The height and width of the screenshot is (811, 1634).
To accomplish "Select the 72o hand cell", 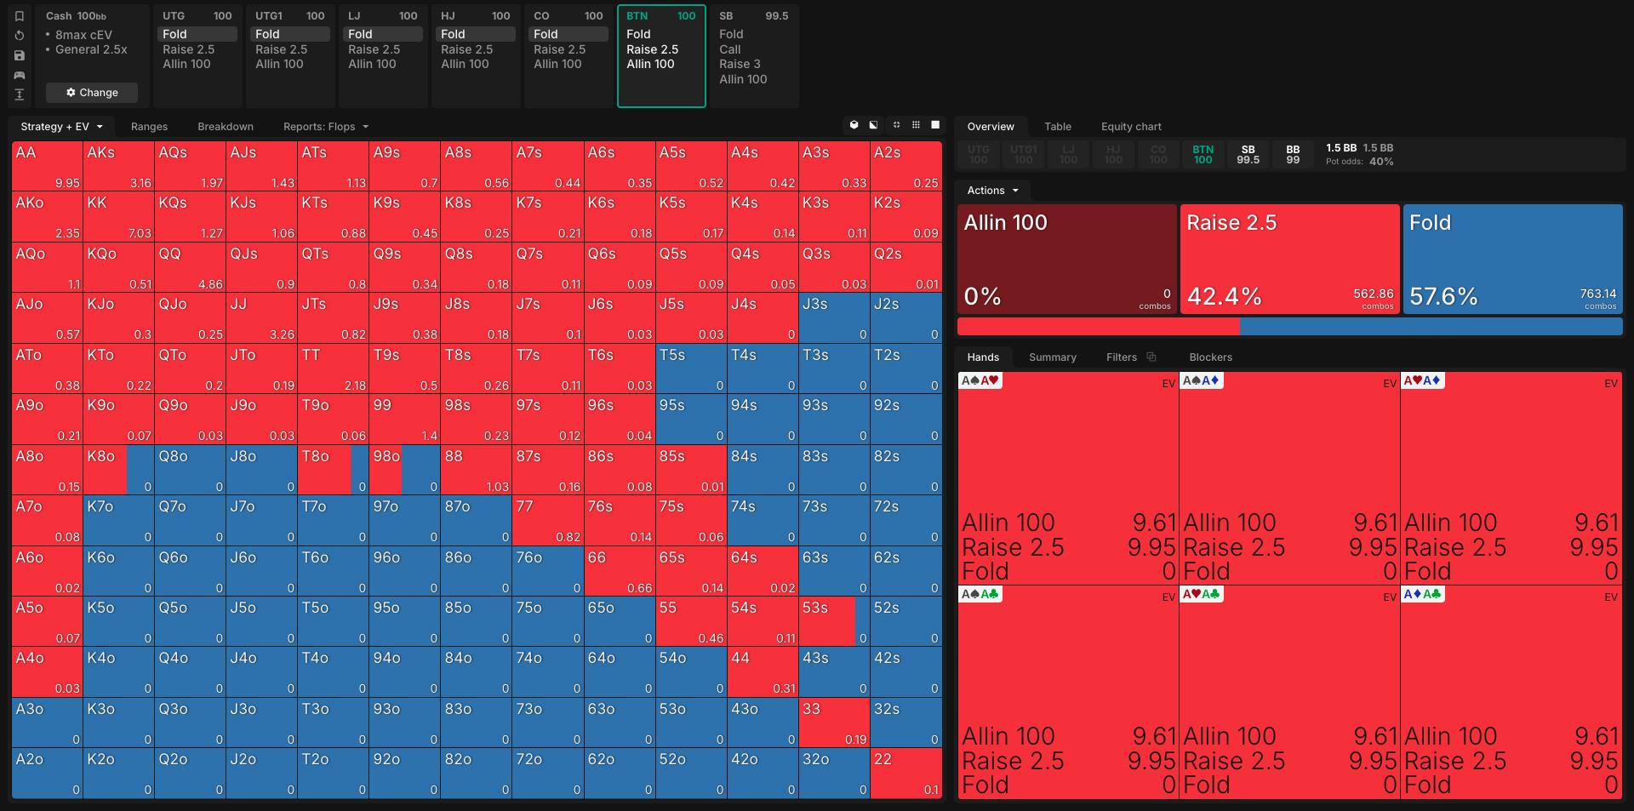I will pyautogui.click(x=547, y=773).
